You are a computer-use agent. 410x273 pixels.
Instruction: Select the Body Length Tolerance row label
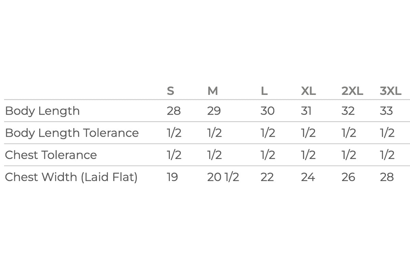coord(72,133)
